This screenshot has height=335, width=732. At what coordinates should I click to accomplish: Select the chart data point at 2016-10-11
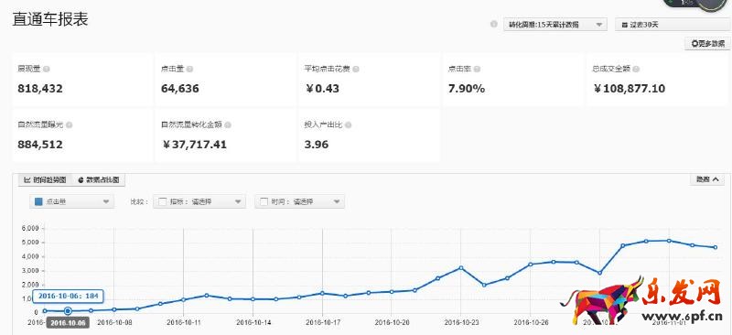[x=184, y=299]
